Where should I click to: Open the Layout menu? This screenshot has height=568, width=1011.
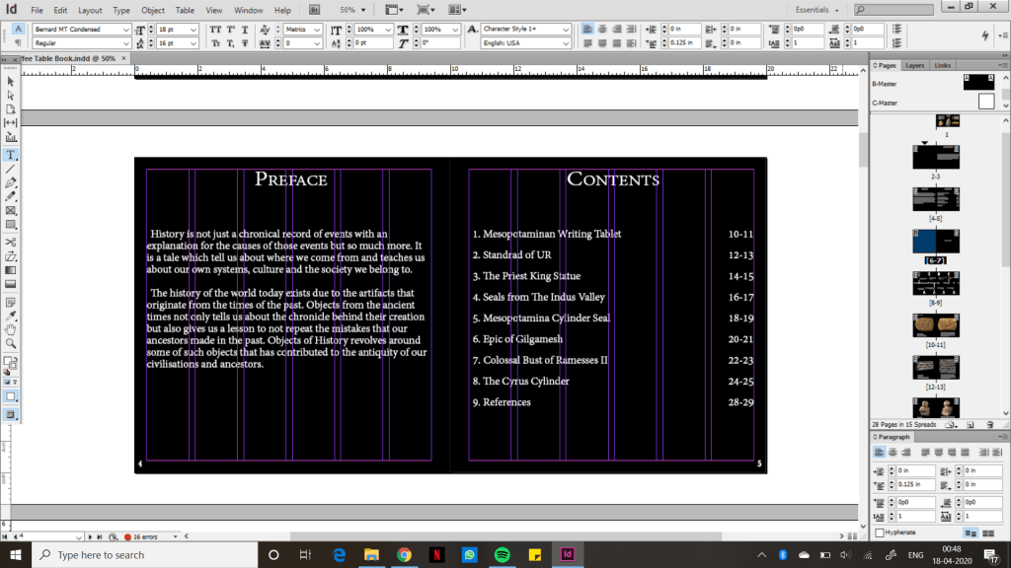click(90, 10)
